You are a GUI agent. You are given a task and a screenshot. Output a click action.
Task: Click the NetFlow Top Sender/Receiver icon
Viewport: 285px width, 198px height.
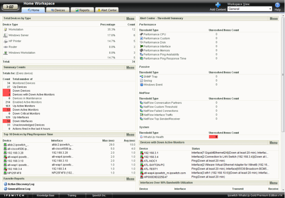tap(141, 119)
